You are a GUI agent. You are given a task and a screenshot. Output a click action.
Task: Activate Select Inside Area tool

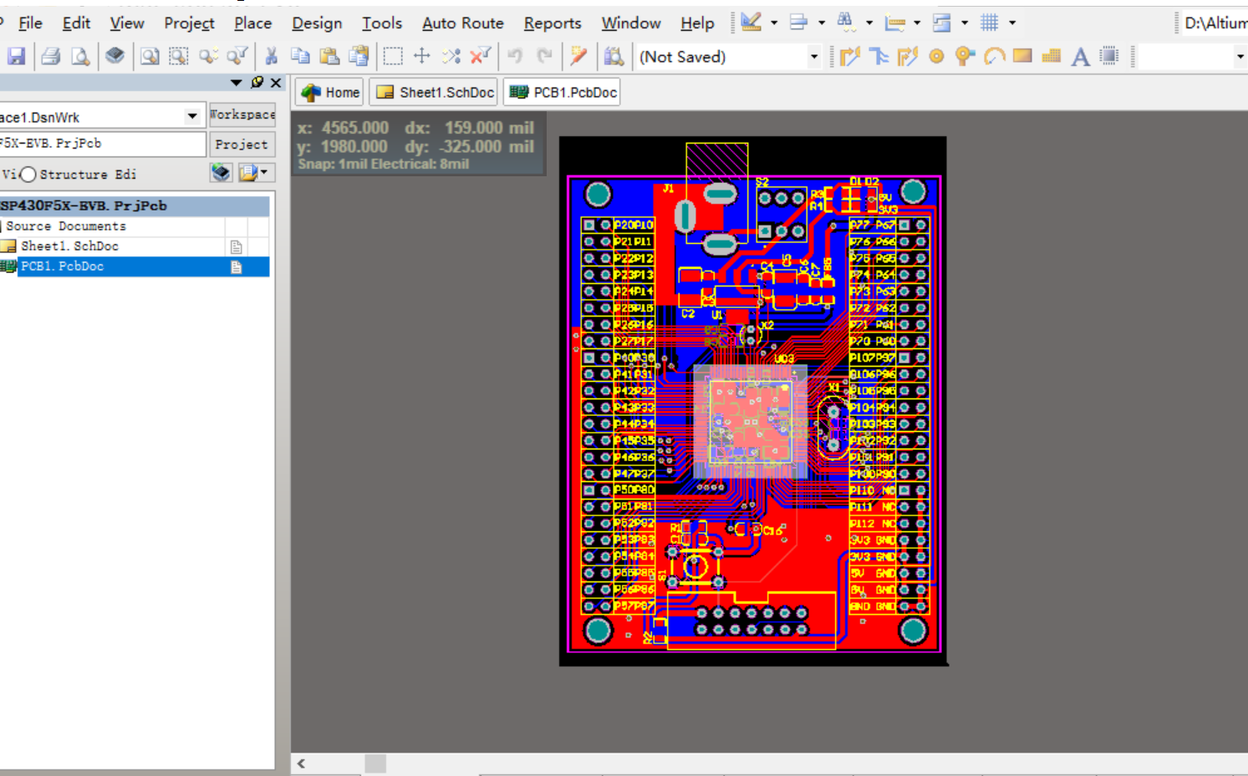coord(393,57)
